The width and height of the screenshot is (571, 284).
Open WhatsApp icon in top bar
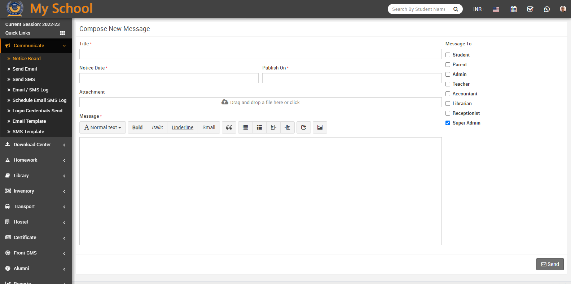(546, 9)
